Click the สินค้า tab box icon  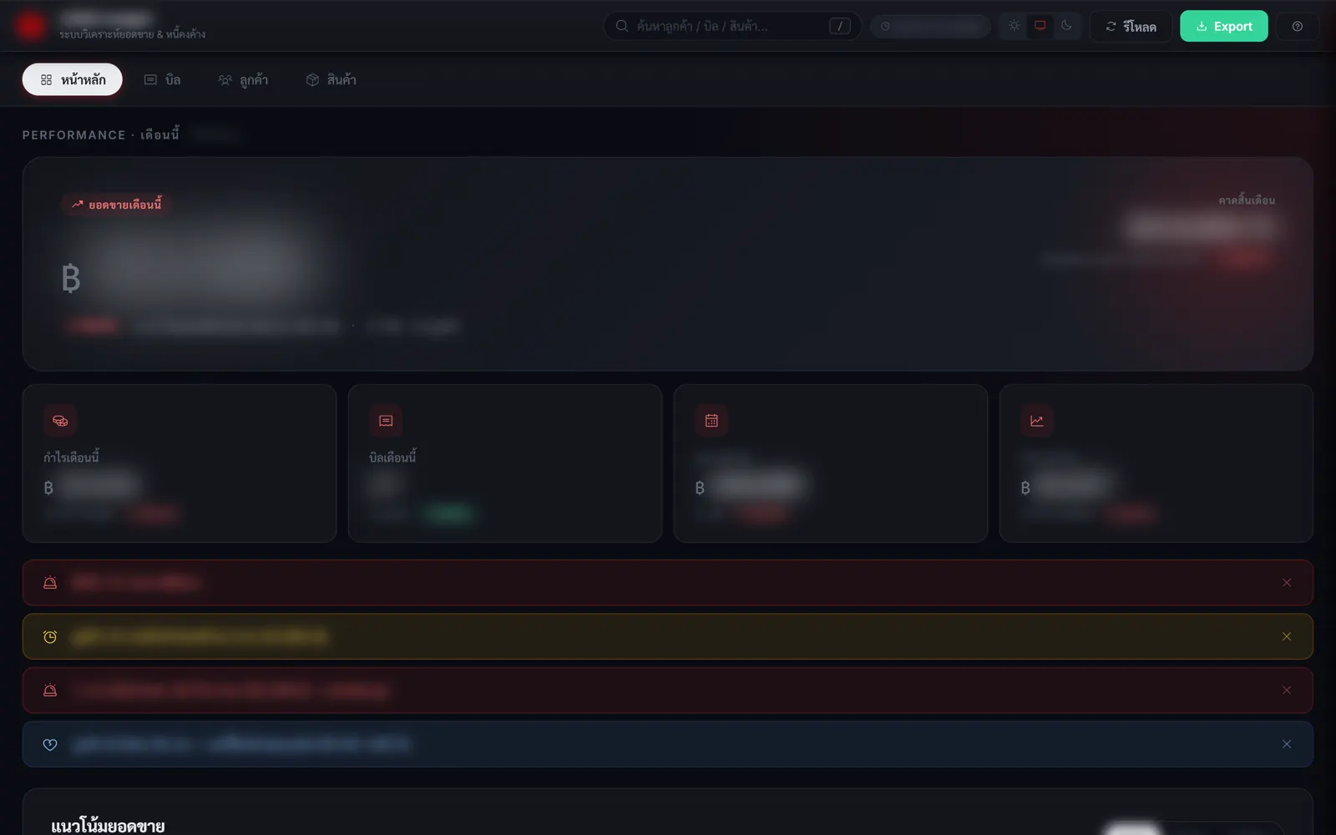(312, 80)
